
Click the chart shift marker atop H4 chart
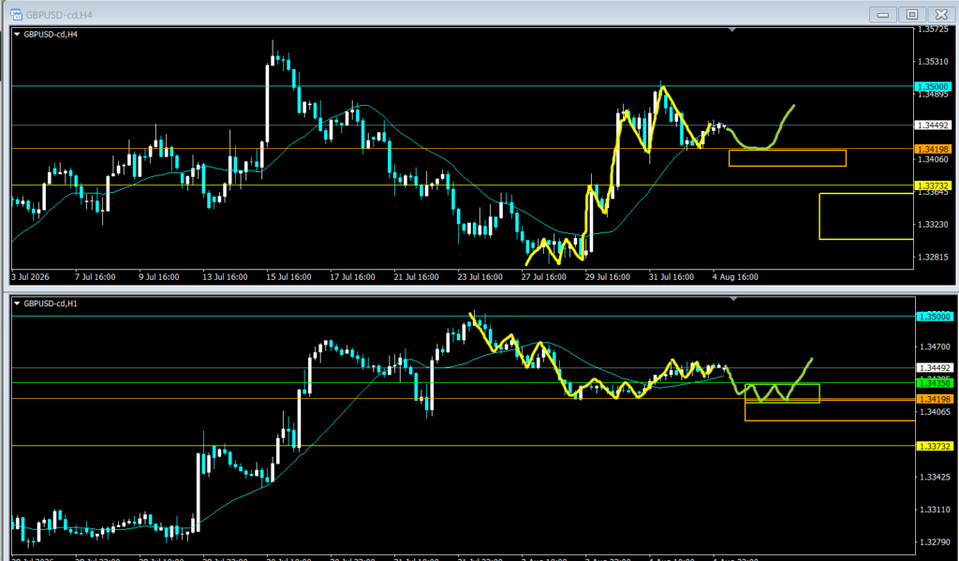click(x=732, y=29)
